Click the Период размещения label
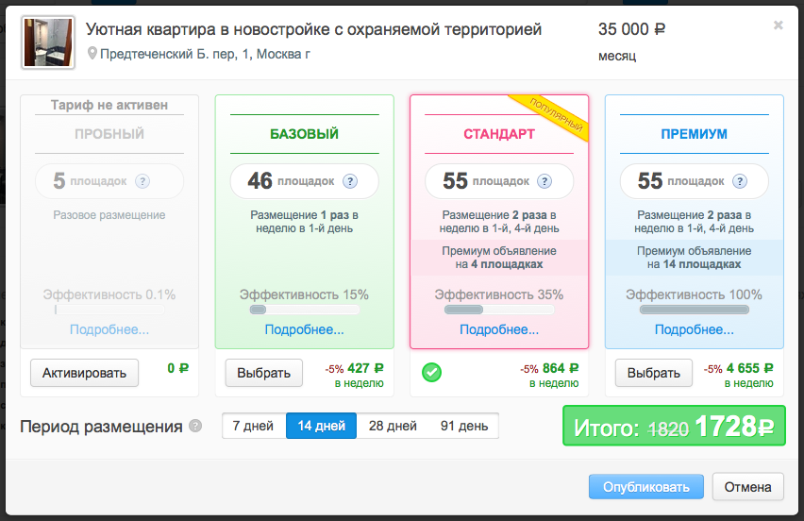 click(x=101, y=426)
